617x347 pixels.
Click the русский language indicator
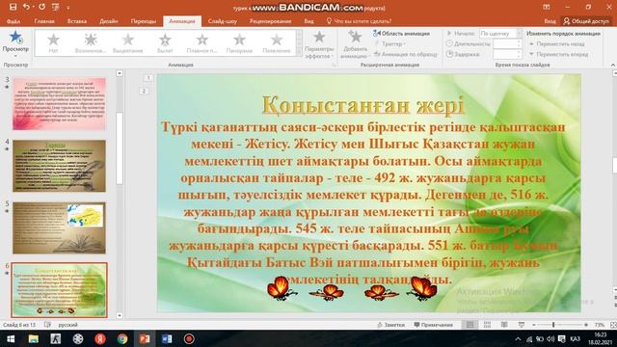67,325
